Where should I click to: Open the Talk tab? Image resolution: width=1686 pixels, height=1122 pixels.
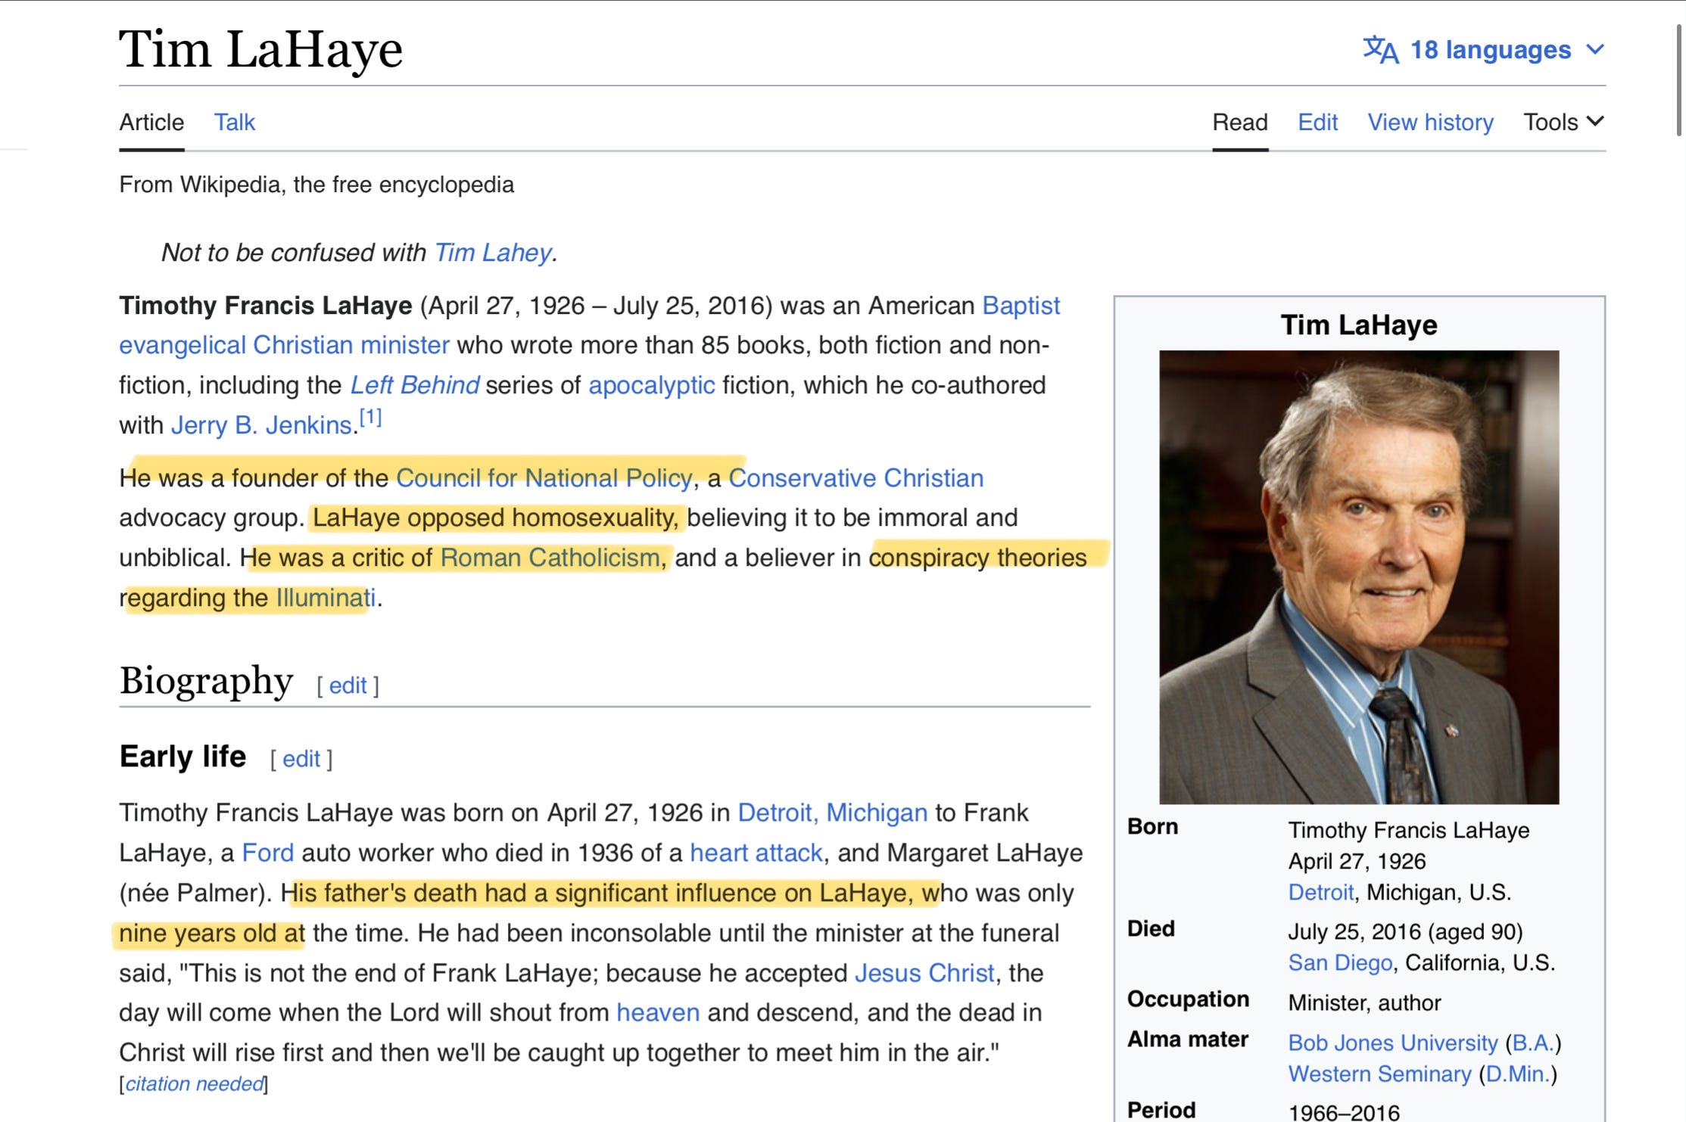pos(235,122)
